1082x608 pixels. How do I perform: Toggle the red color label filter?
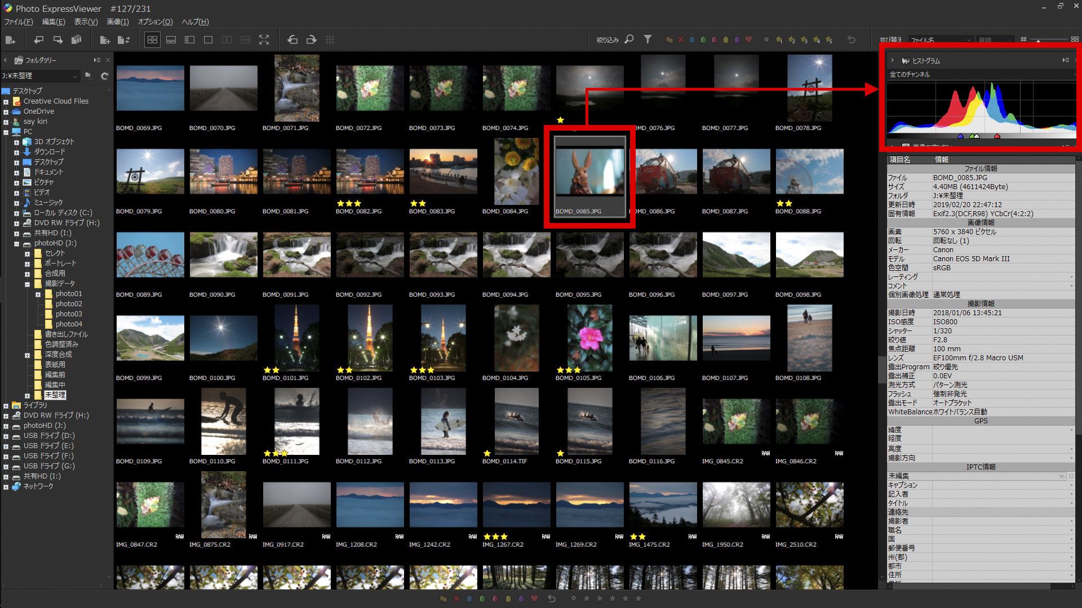pyautogui.click(x=715, y=40)
